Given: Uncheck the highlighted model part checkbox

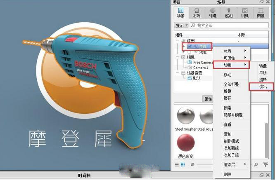Looking at the screenshot, I should 190,47.
